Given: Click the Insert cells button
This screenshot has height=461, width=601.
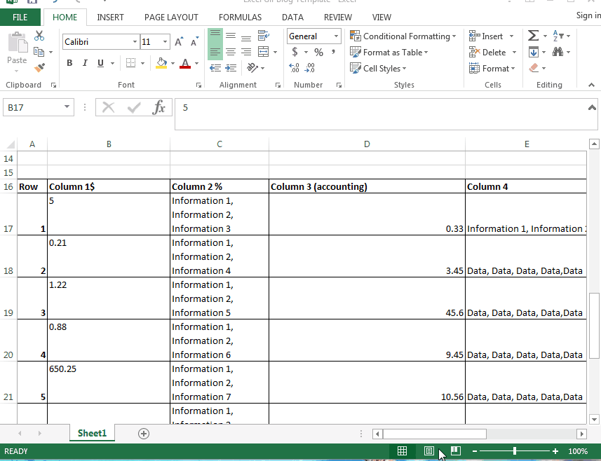Looking at the screenshot, I should click(x=486, y=36).
